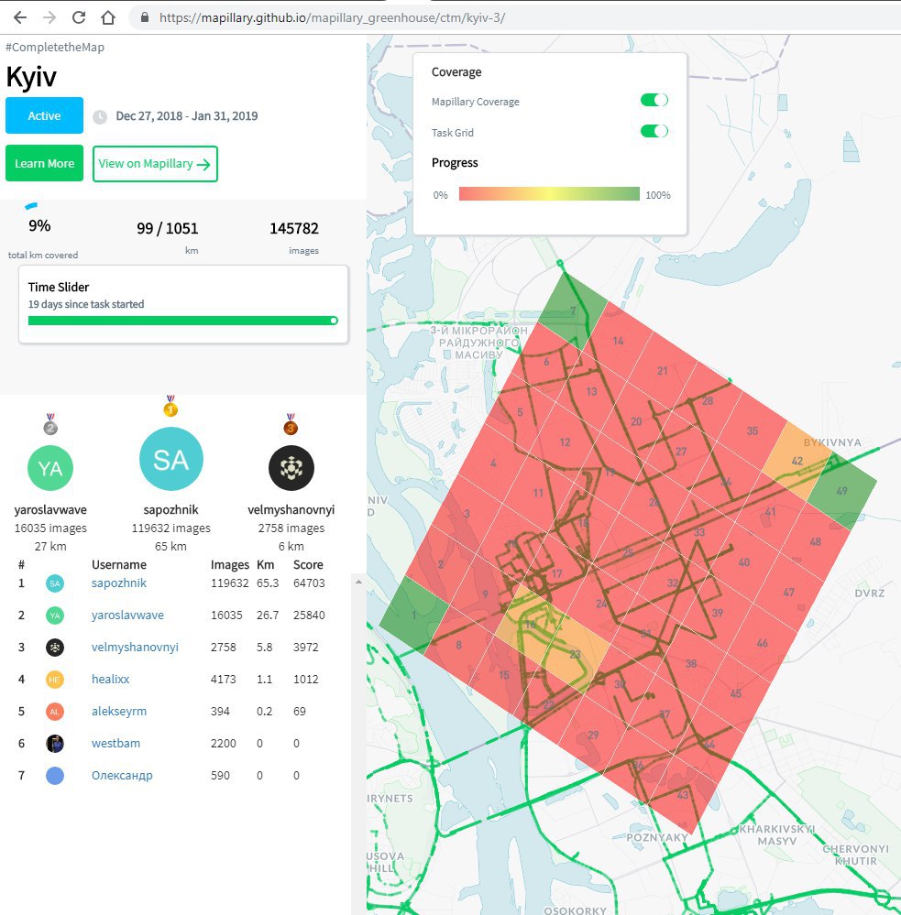Open healixx username link

point(110,680)
